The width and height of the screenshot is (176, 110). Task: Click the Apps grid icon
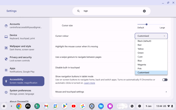tap(6, 70)
